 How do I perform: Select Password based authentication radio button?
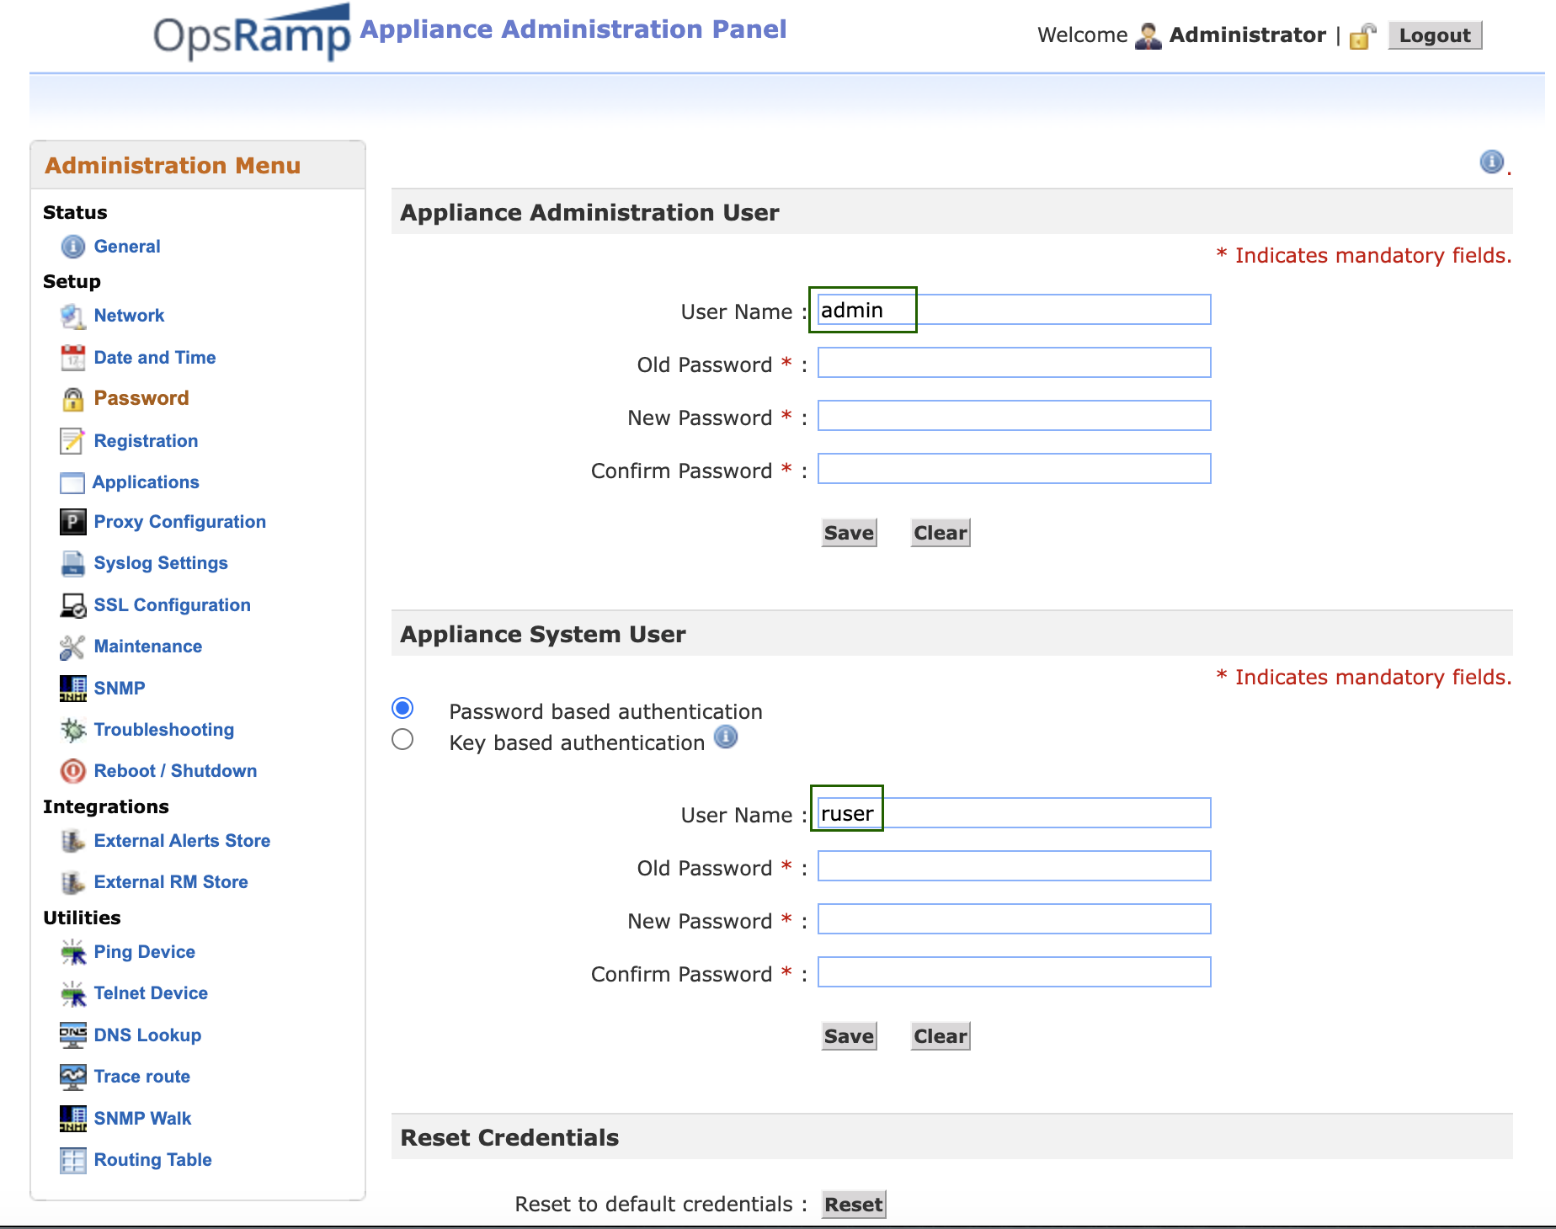(402, 708)
